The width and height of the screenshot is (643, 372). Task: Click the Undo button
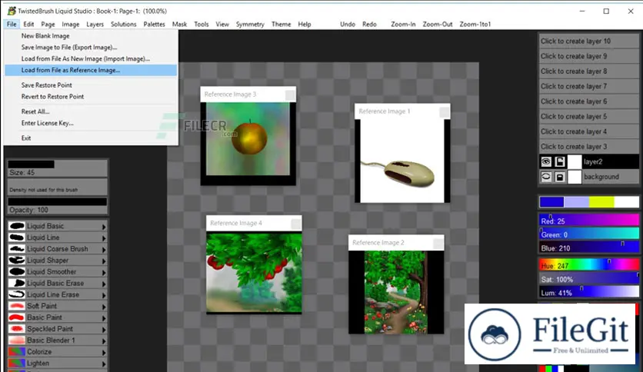(348, 24)
